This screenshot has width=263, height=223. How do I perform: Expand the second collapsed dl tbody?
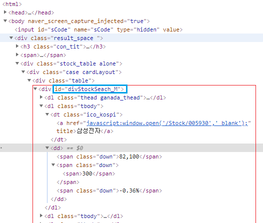(x=41, y=215)
